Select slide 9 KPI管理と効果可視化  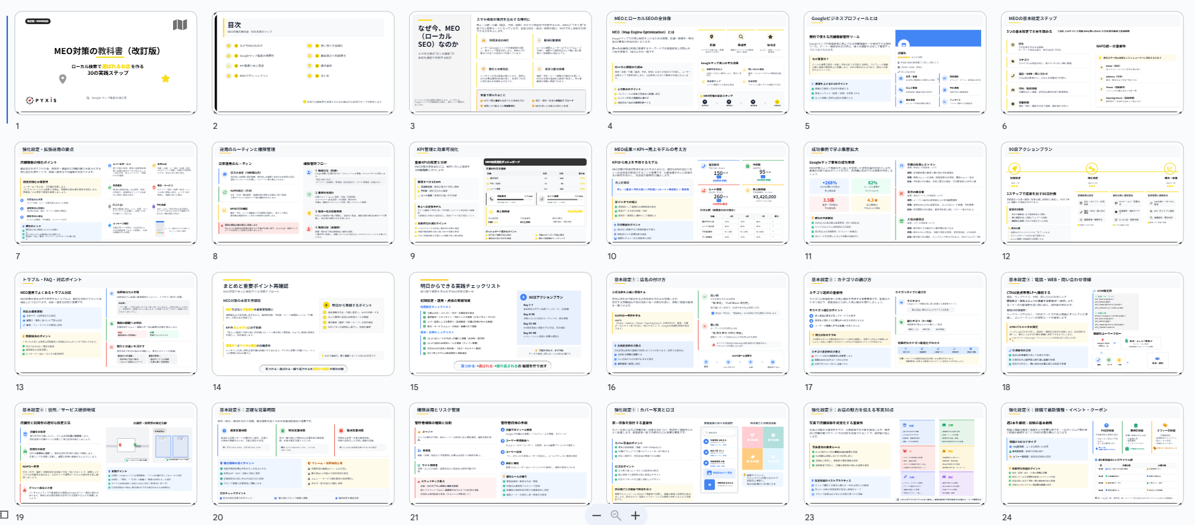[500, 193]
